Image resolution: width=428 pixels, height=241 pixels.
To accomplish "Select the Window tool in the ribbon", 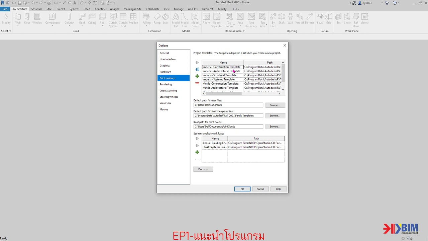I will 37,19.
